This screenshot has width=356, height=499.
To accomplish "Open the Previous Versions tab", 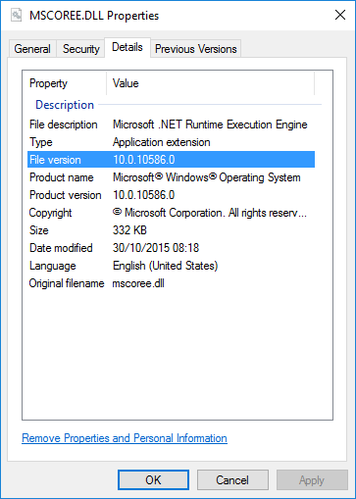I will click(196, 49).
